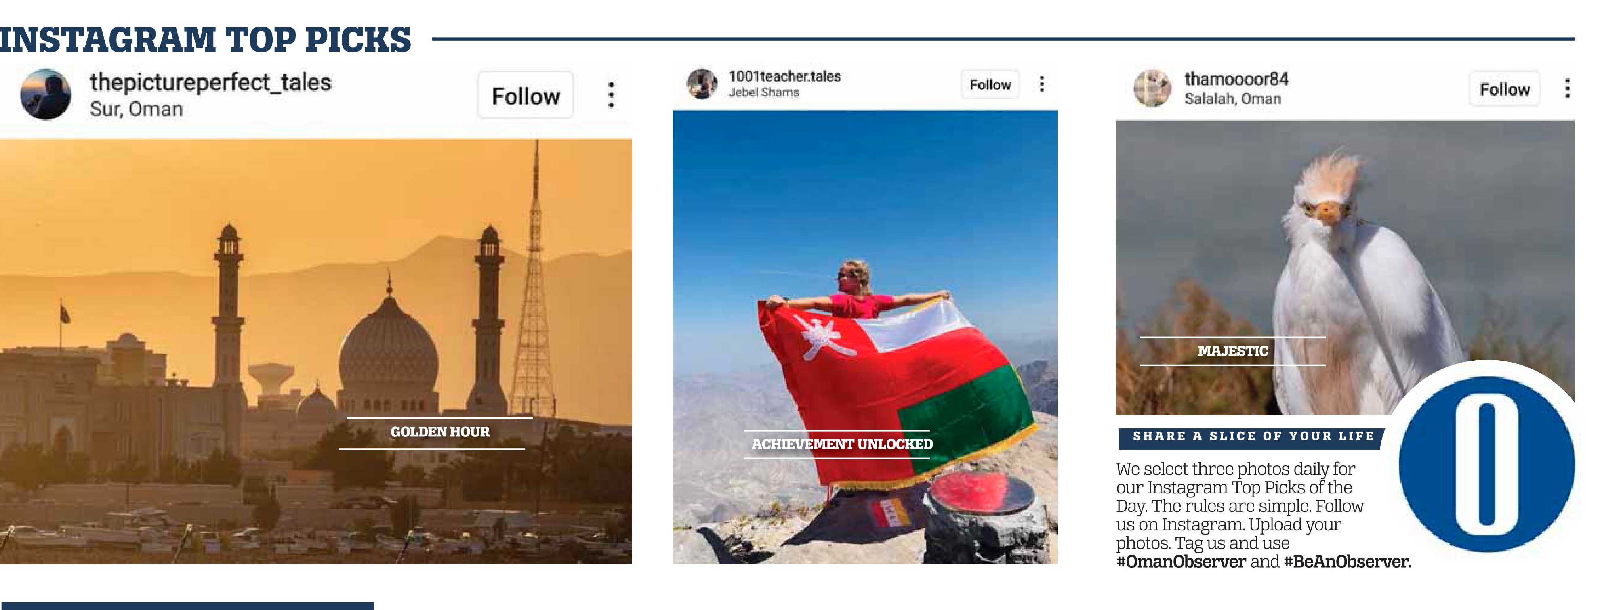Follow thepictureperfect_tales account
This screenshot has width=1621, height=610.
[x=526, y=96]
